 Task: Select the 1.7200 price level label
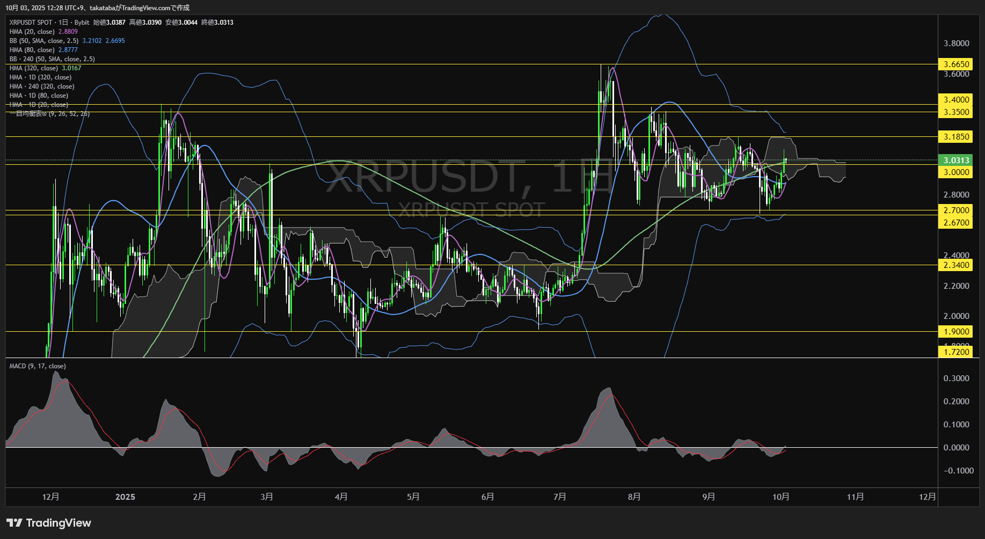click(x=956, y=352)
